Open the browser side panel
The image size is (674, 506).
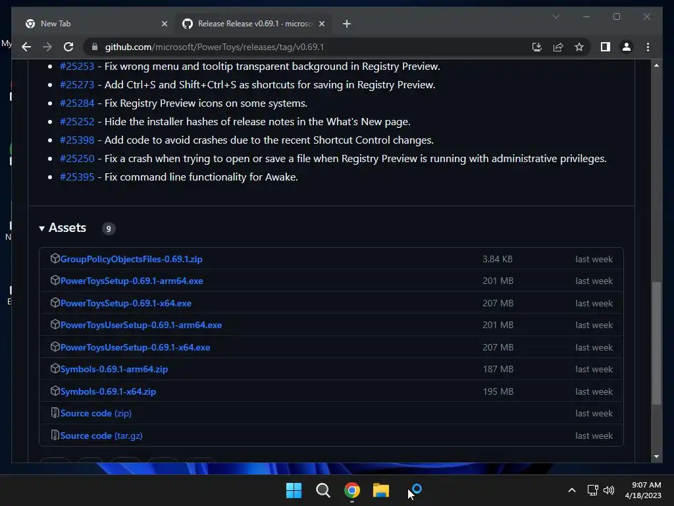(606, 47)
